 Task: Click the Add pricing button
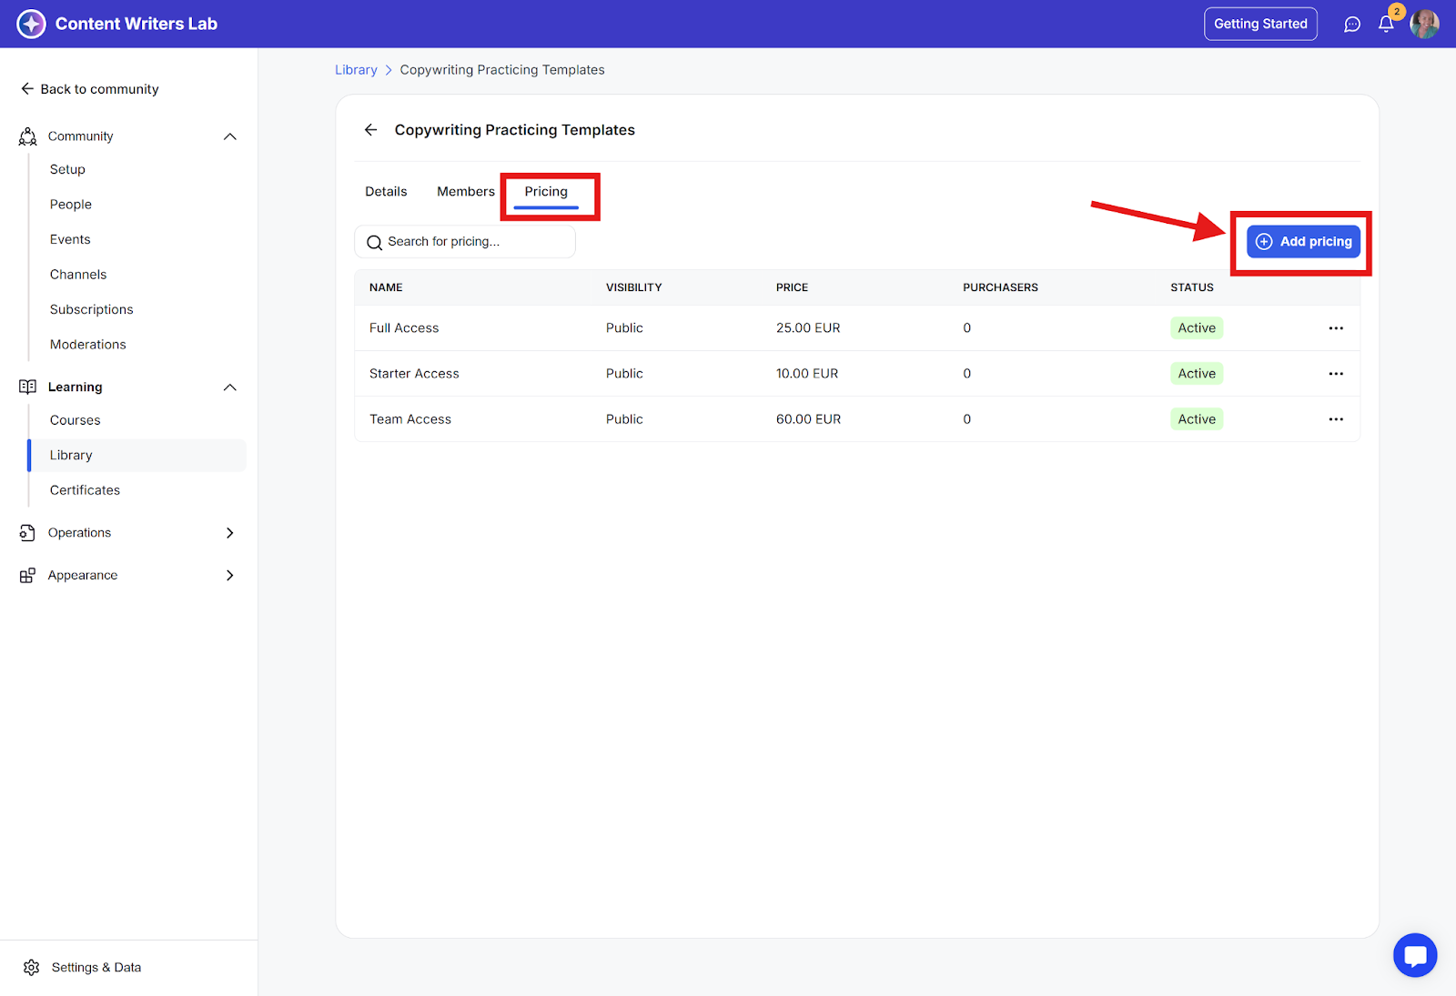1303,242
